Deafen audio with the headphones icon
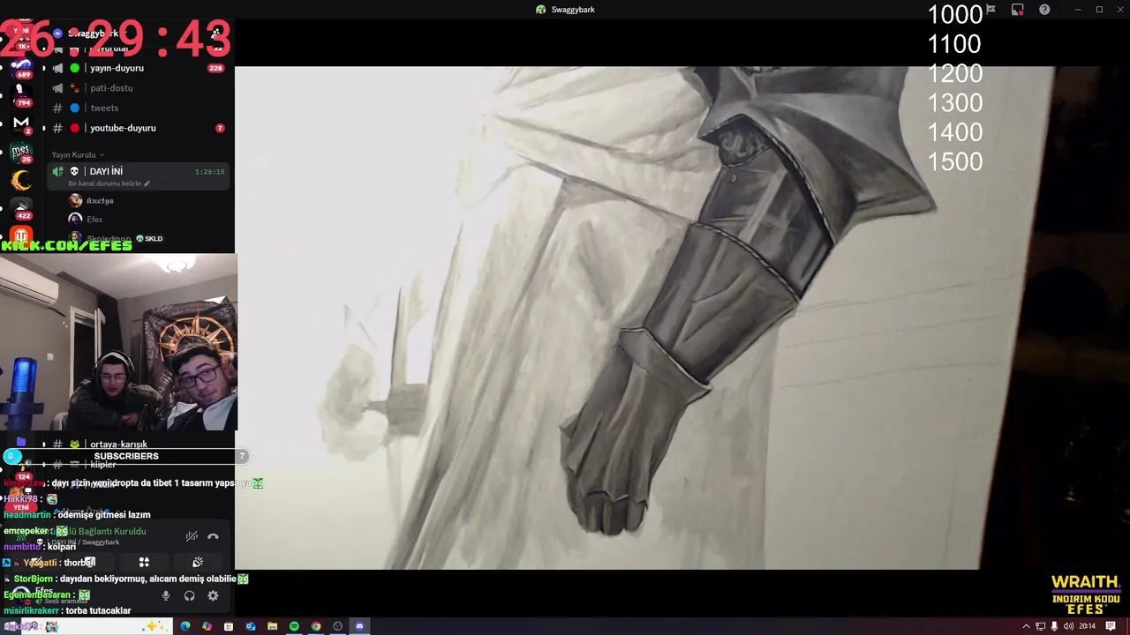This screenshot has height=635, width=1130. click(x=189, y=596)
